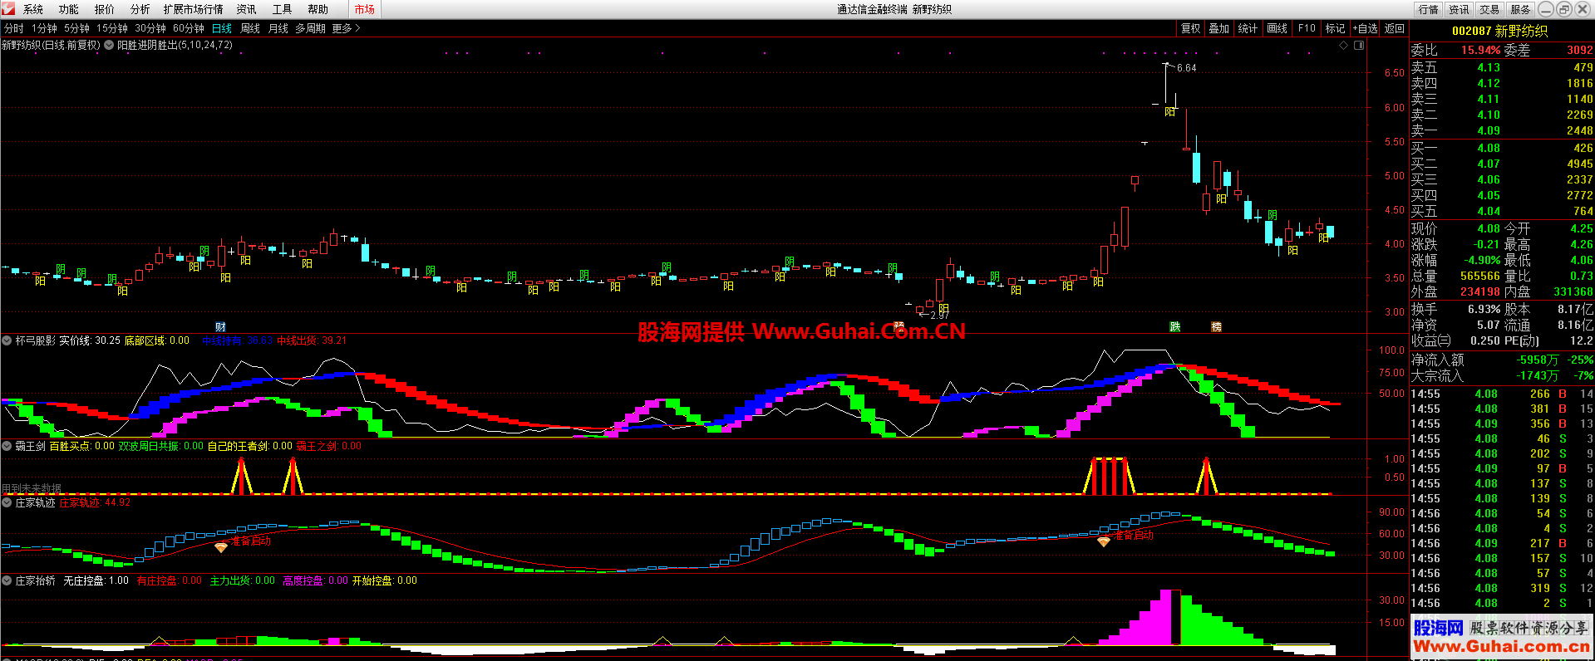Click 净流入额 -5958万 value
The image size is (1595, 661).
1538,360
